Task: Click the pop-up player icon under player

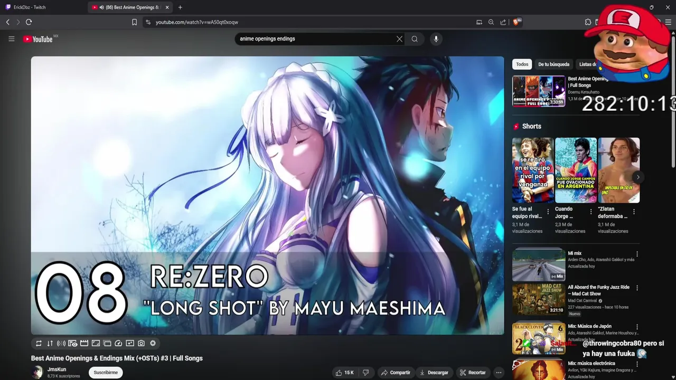Action: pos(107,343)
